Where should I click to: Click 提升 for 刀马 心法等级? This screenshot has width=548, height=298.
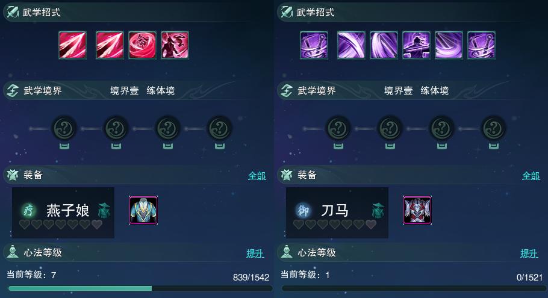(x=529, y=253)
